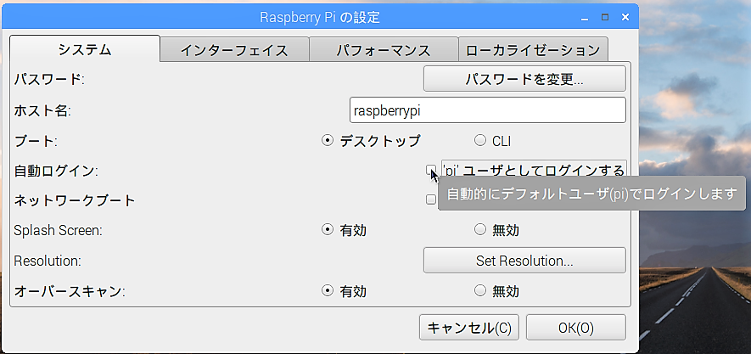Select CLI boot radio button
This screenshot has width=751, height=354.
[480, 141]
